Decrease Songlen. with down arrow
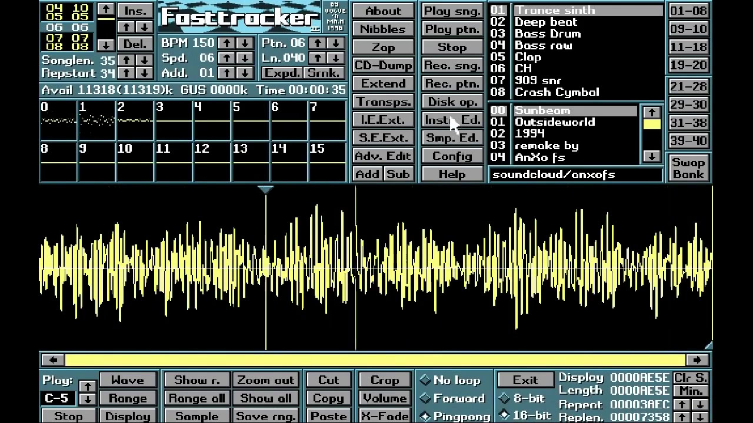This screenshot has height=423, width=753. coord(144,61)
